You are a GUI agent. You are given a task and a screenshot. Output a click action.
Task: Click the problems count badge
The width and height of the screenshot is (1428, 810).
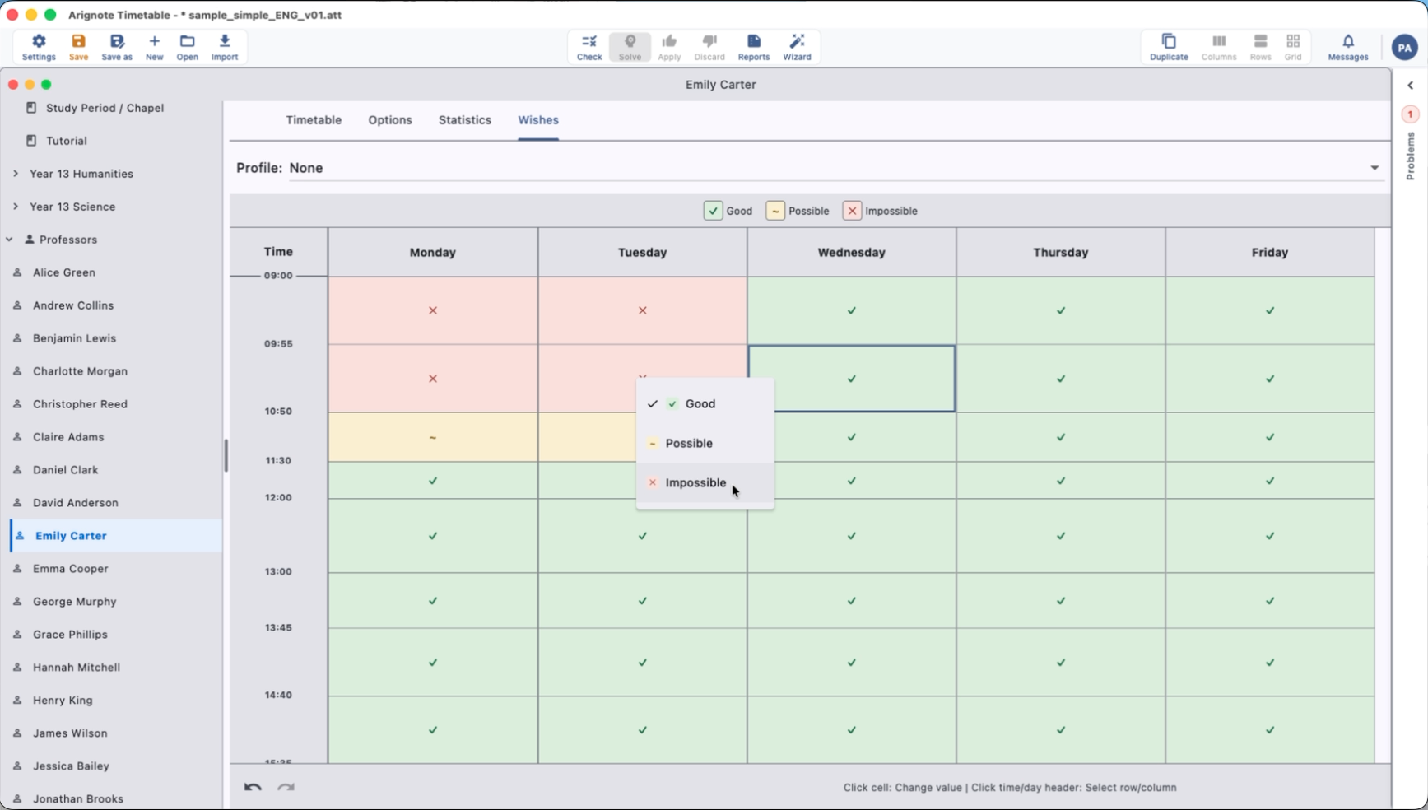tap(1410, 114)
